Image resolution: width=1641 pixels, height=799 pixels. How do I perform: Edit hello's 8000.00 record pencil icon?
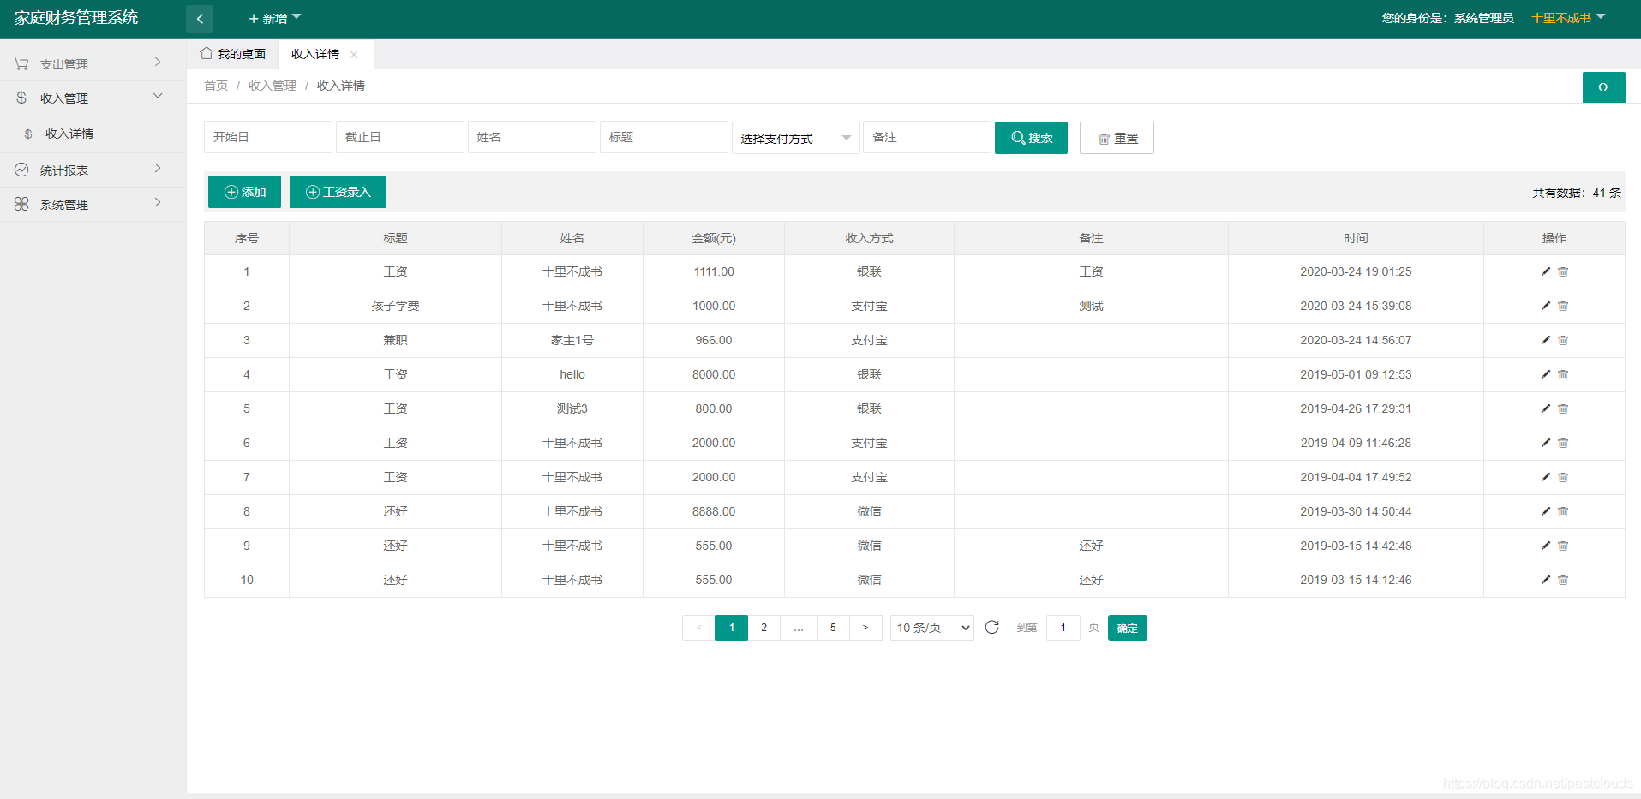(x=1546, y=374)
